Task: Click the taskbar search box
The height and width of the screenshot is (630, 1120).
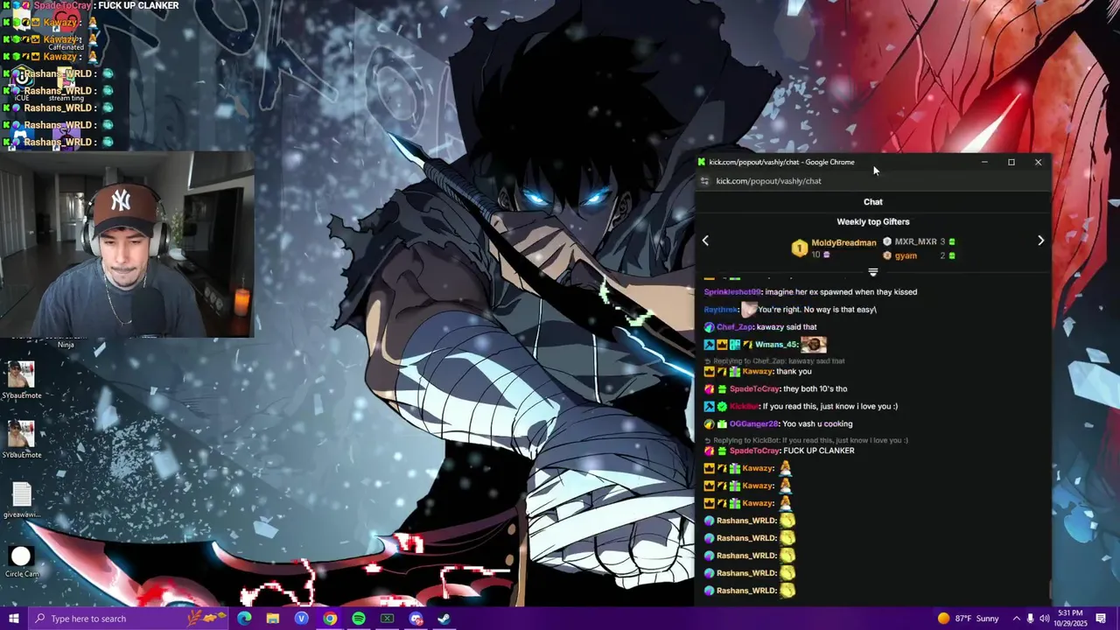Action: click(128, 619)
